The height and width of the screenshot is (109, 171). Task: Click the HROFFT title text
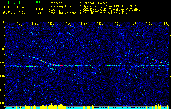17,2
